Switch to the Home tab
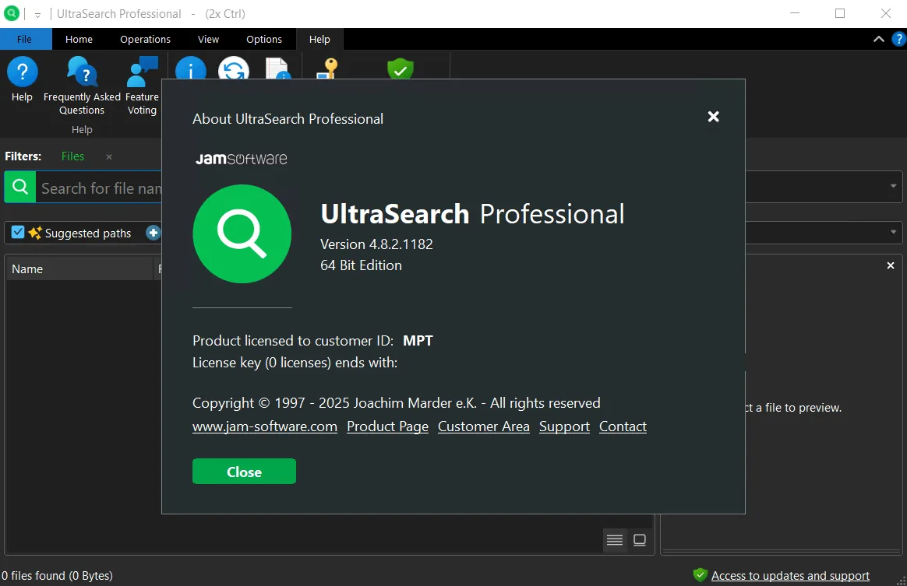The height and width of the screenshot is (586, 907). tap(79, 39)
